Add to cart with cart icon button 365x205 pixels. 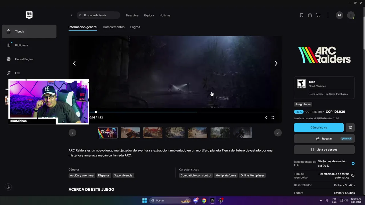350,128
